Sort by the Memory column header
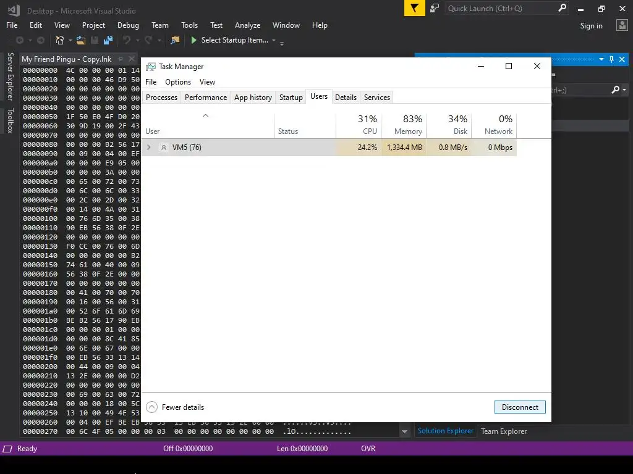The width and height of the screenshot is (633, 474). click(404, 125)
